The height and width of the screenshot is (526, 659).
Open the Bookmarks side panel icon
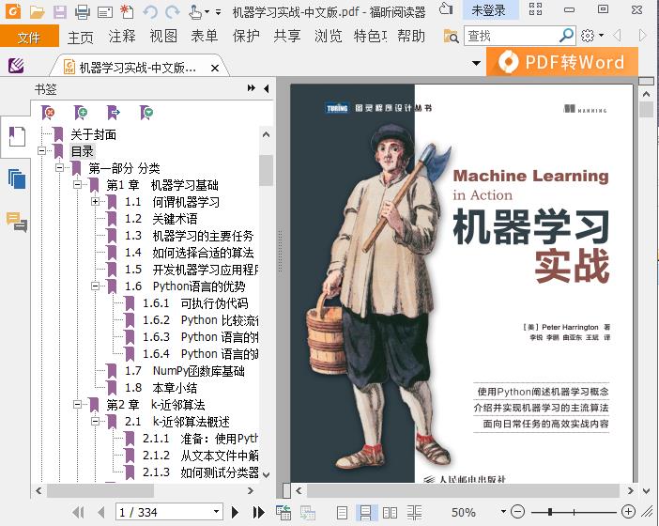(x=17, y=136)
